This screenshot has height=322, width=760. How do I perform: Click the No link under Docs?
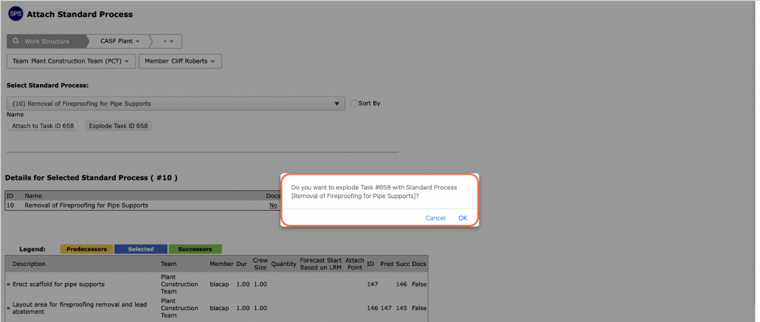(x=273, y=206)
